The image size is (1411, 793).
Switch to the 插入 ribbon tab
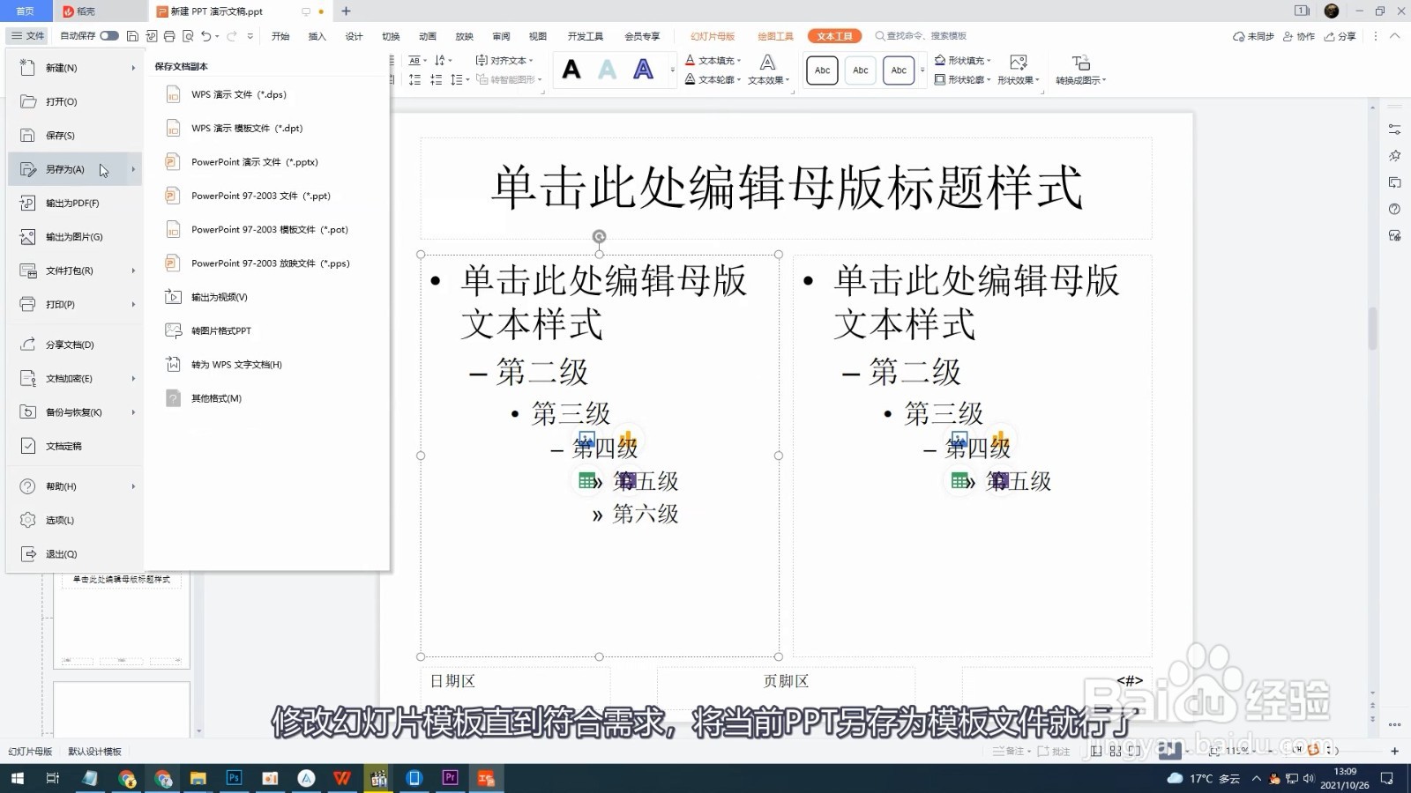pyautogui.click(x=317, y=36)
